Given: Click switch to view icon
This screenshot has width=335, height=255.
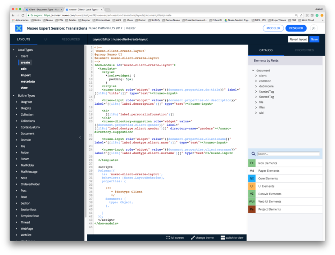Looking at the screenshot, I should [x=222, y=238].
